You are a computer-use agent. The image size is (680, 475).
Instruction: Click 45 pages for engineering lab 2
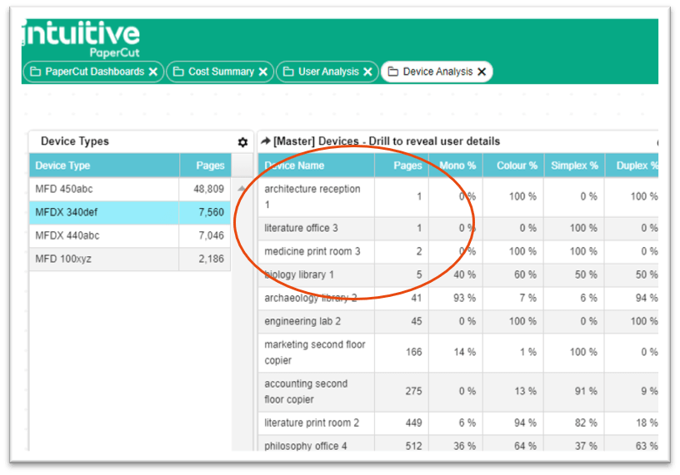click(x=416, y=322)
